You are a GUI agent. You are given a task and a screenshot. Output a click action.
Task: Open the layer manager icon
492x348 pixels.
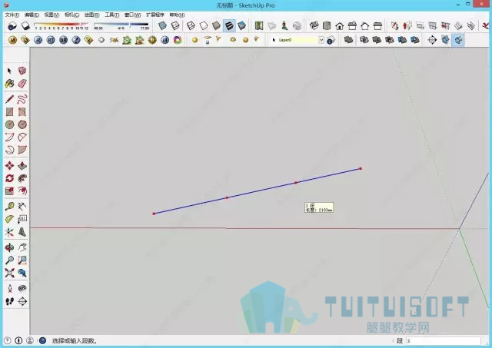click(x=331, y=40)
